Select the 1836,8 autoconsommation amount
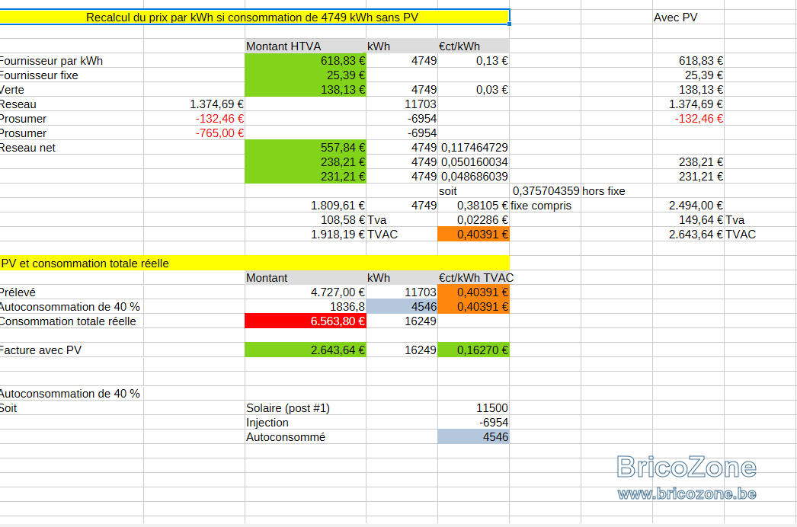Screen dimensions: 797x527 click(x=305, y=307)
